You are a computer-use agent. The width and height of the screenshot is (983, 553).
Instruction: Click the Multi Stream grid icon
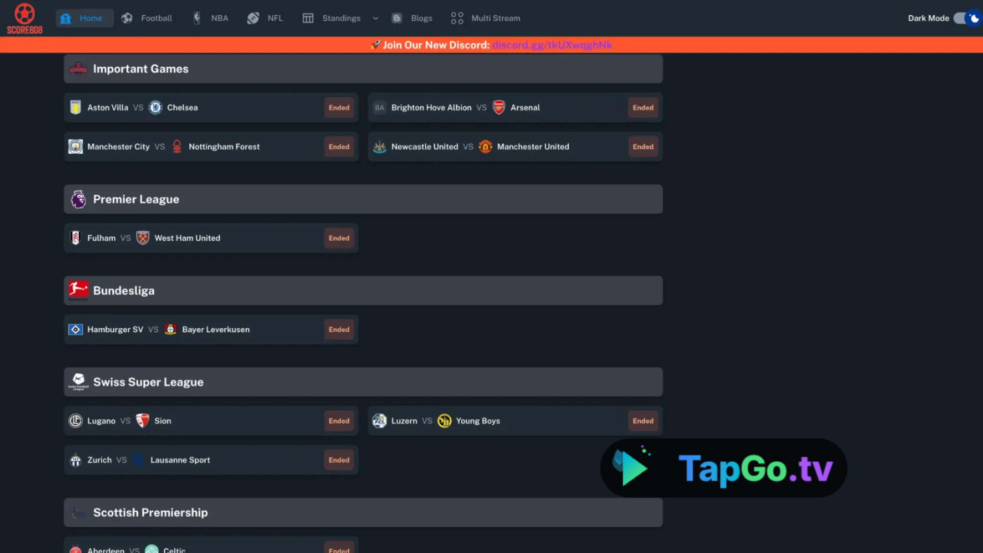(x=457, y=18)
